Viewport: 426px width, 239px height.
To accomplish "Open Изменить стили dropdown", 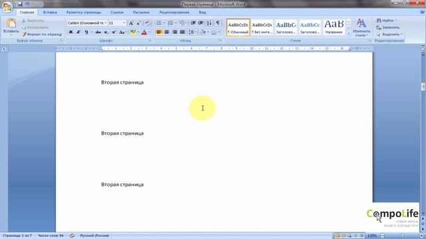I will point(361,27).
